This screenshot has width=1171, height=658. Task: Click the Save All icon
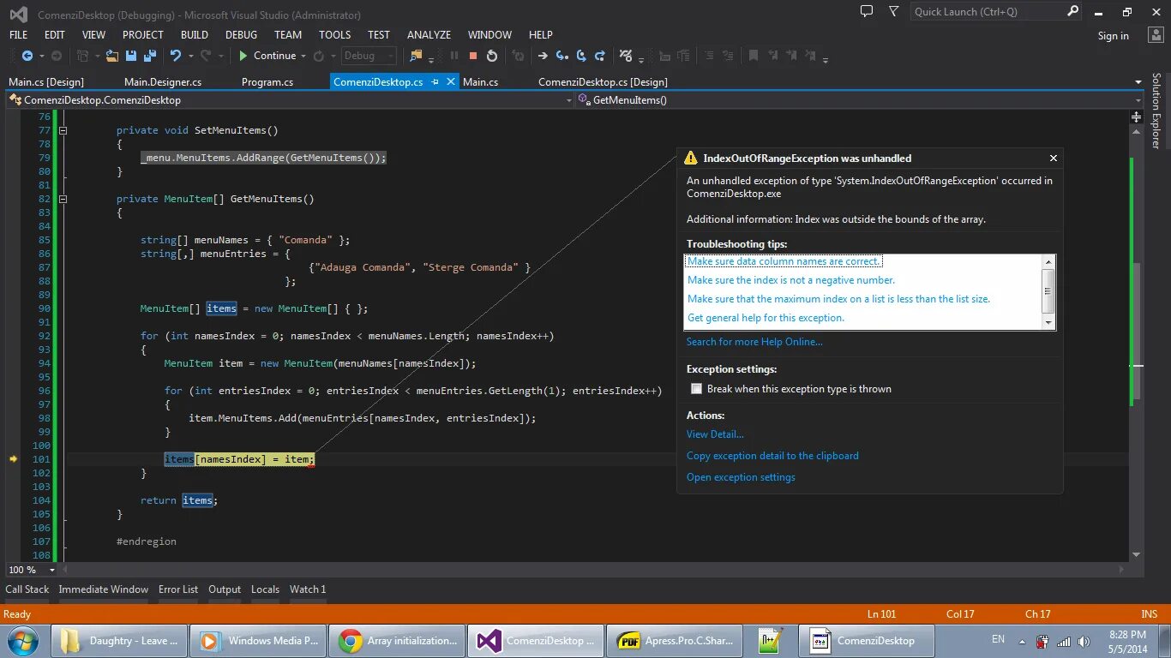coord(150,56)
